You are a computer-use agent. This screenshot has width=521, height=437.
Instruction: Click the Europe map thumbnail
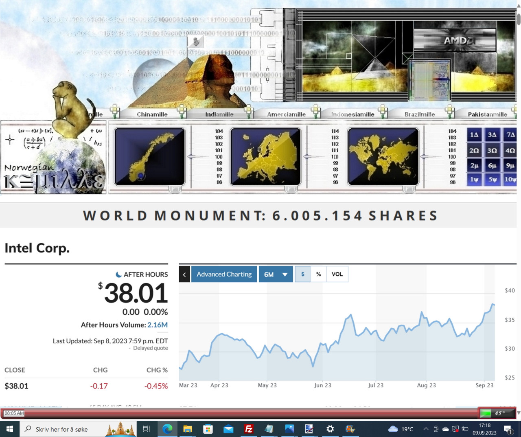click(x=265, y=156)
